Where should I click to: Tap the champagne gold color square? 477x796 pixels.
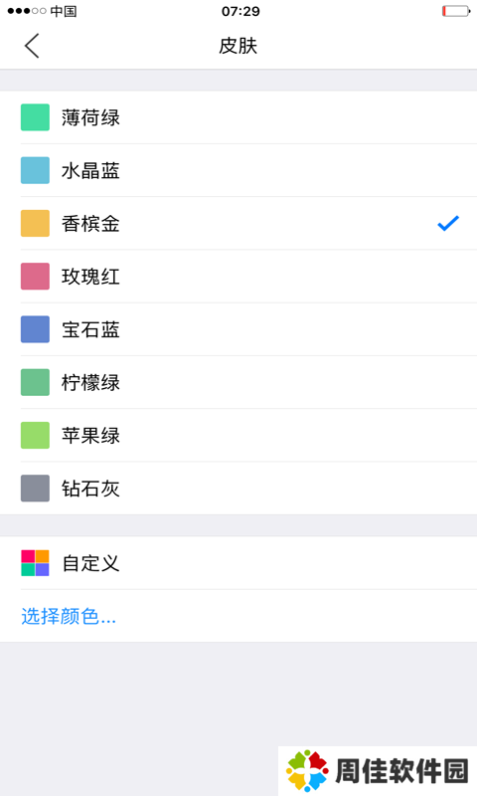coord(35,223)
